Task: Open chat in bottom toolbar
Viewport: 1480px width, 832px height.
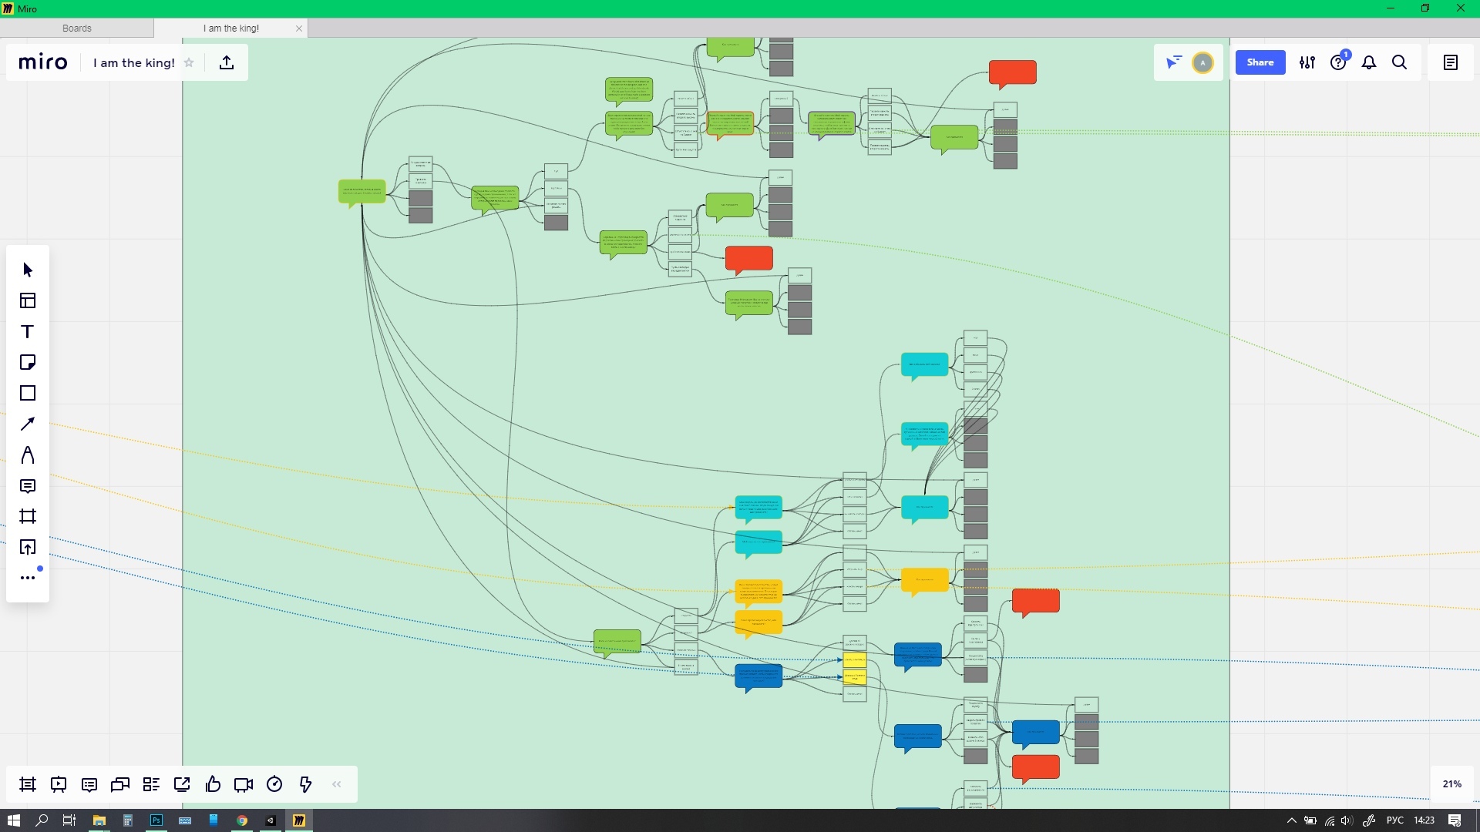Action: 120,784
